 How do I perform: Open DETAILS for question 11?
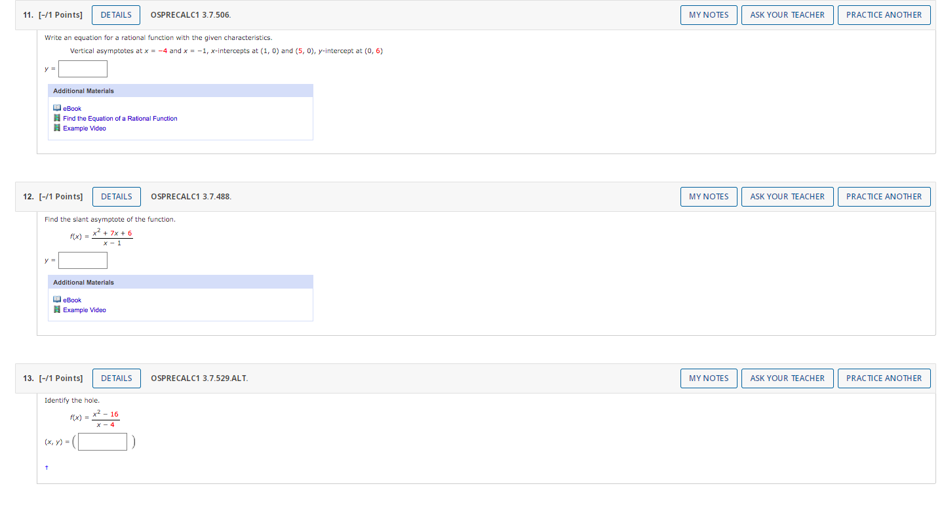click(115, 14)
